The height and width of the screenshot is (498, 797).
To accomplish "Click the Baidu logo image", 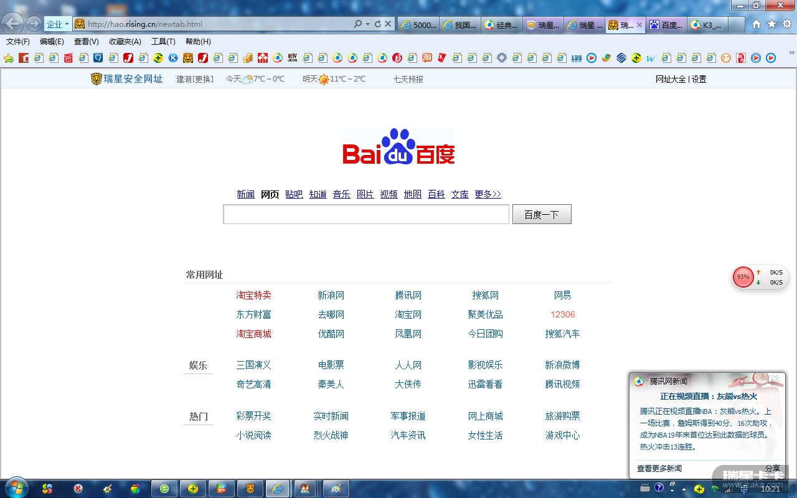I will 398,147.
